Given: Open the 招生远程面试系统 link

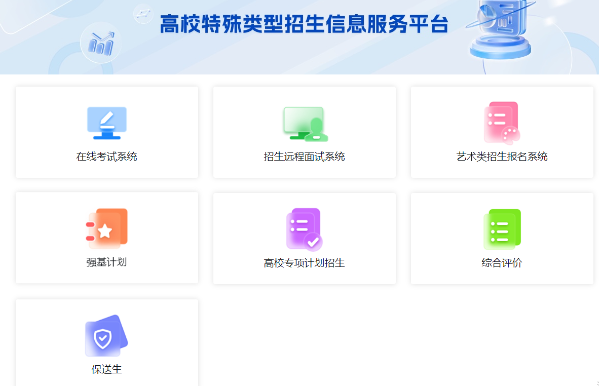Looking at the screenshot, I should coord(304,157).
